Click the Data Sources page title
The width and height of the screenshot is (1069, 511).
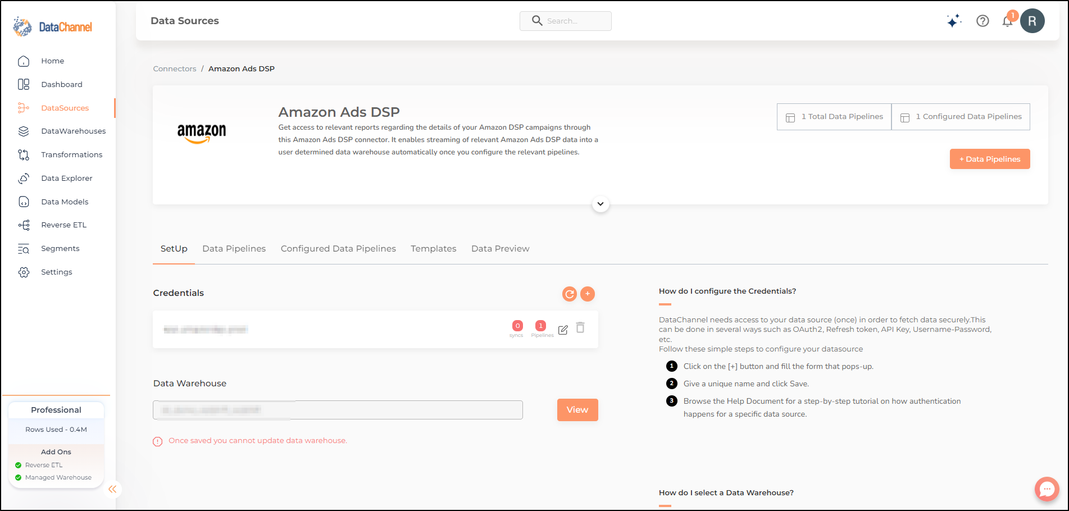click(185, 21)
